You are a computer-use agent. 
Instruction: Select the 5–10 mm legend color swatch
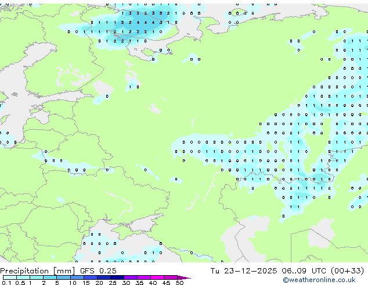pos(64,277)
